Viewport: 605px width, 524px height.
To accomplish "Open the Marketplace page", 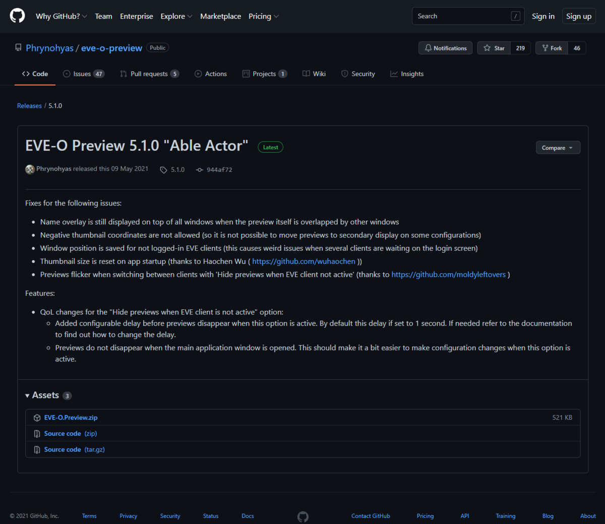I will 220,16.
